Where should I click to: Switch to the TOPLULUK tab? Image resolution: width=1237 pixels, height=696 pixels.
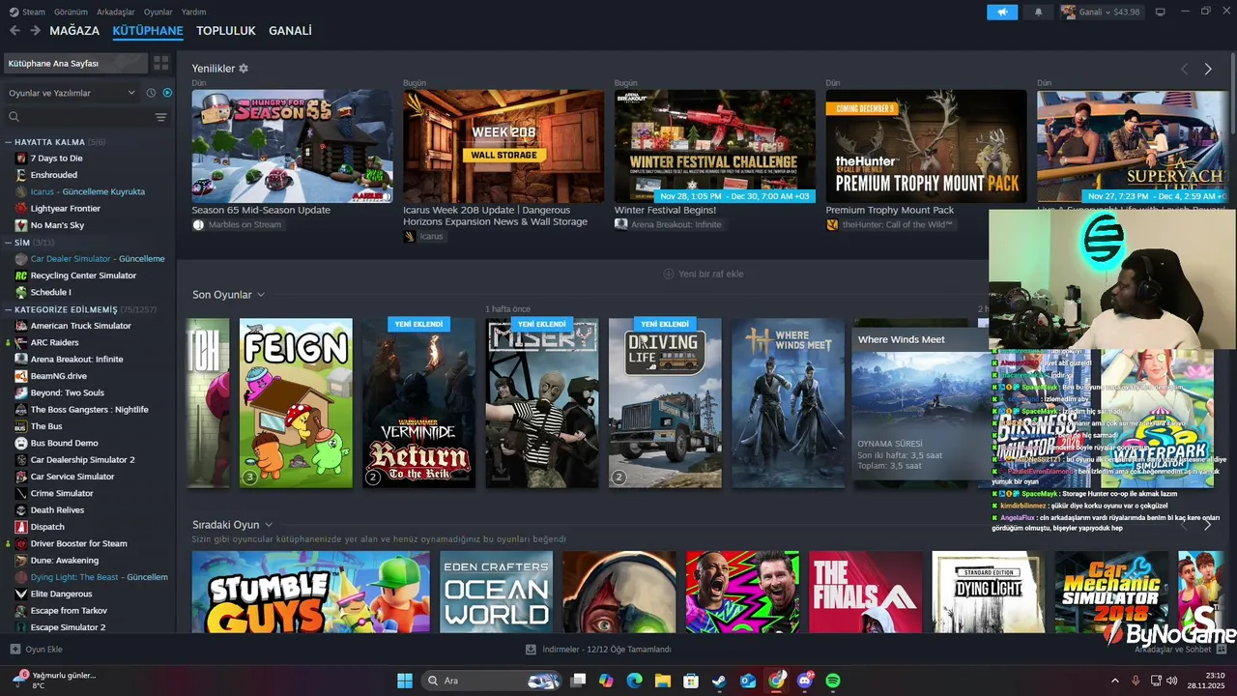point(225,31)
